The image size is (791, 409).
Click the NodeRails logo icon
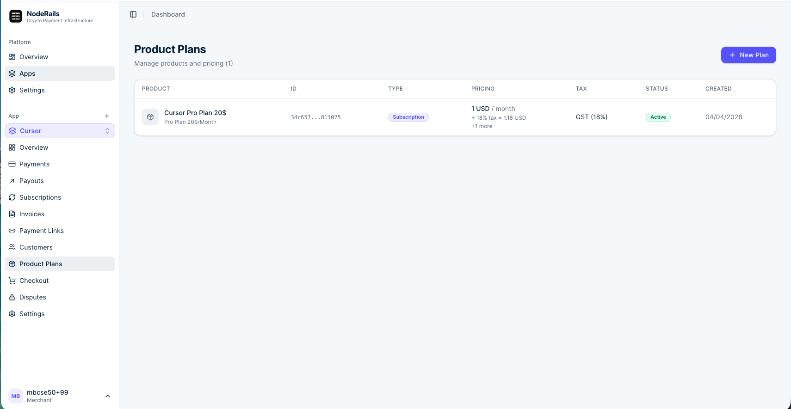tap(16, 17)
